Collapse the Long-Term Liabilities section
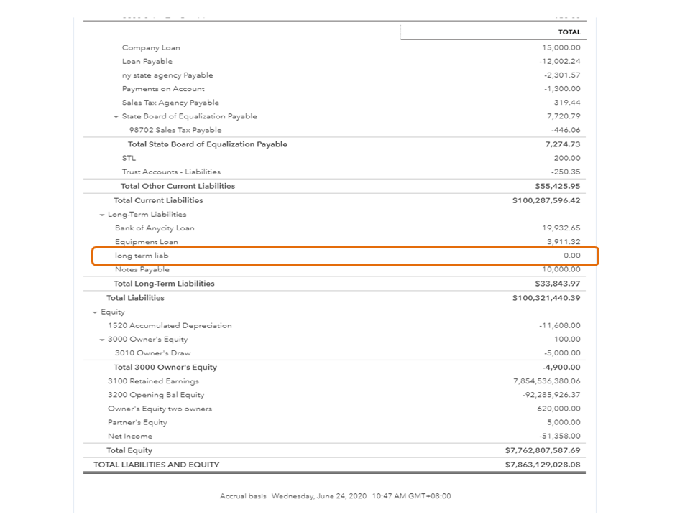 click(102, 215)
